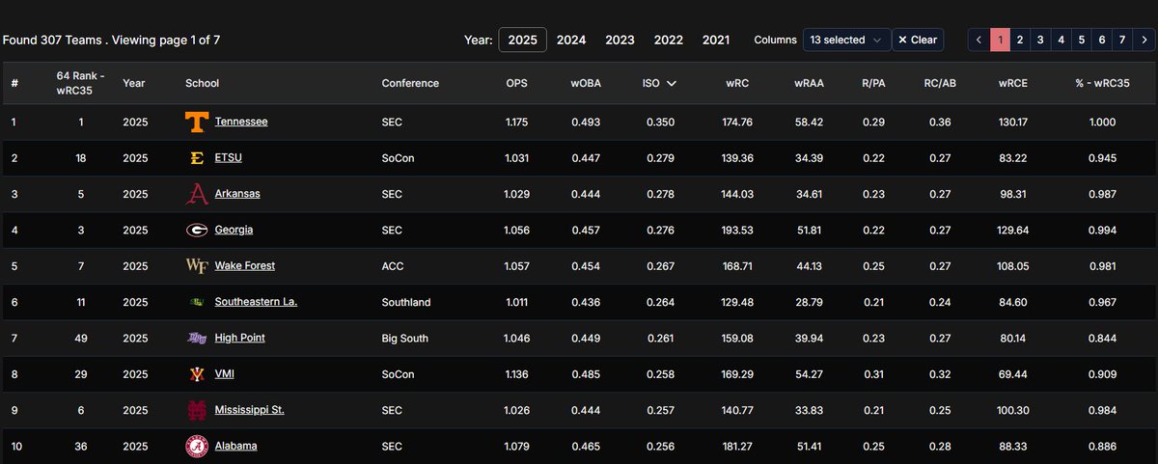
Task: Go to page 6
Action: pyautogui.click(x=1101, y=40)
